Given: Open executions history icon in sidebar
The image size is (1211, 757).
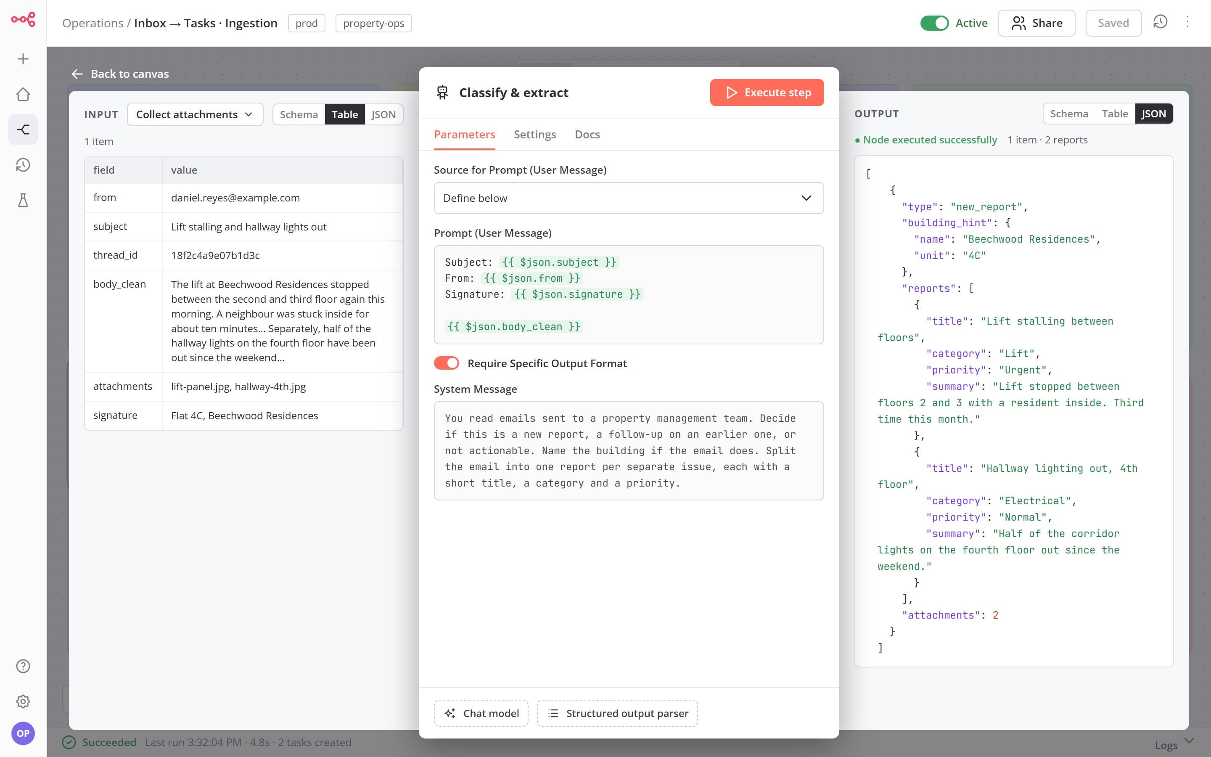Looking at the screenshot, I should pos(23,165).
